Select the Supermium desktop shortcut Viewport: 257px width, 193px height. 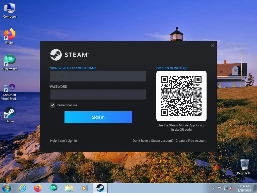(x=10, y=62)
